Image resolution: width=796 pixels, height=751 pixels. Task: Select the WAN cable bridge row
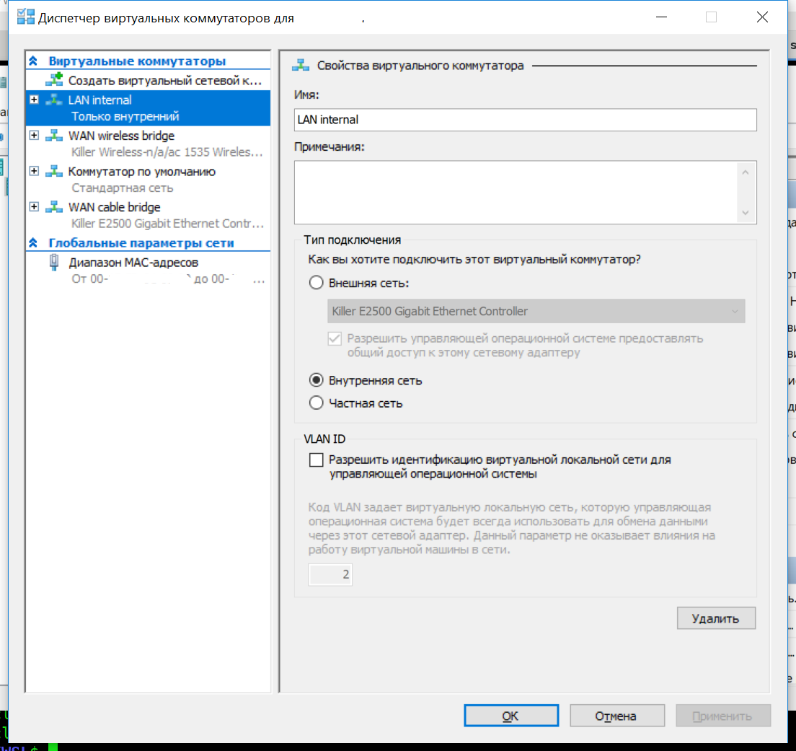pyautogui.click(x=149, y=214)
